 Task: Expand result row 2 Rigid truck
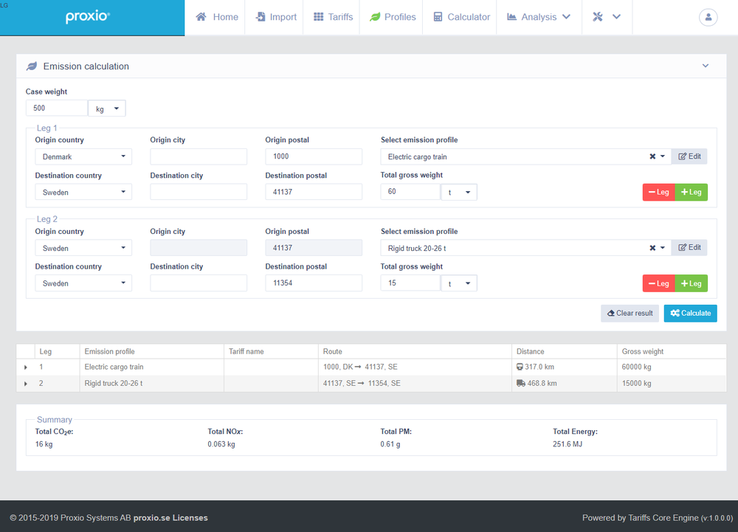click(25, 384)
